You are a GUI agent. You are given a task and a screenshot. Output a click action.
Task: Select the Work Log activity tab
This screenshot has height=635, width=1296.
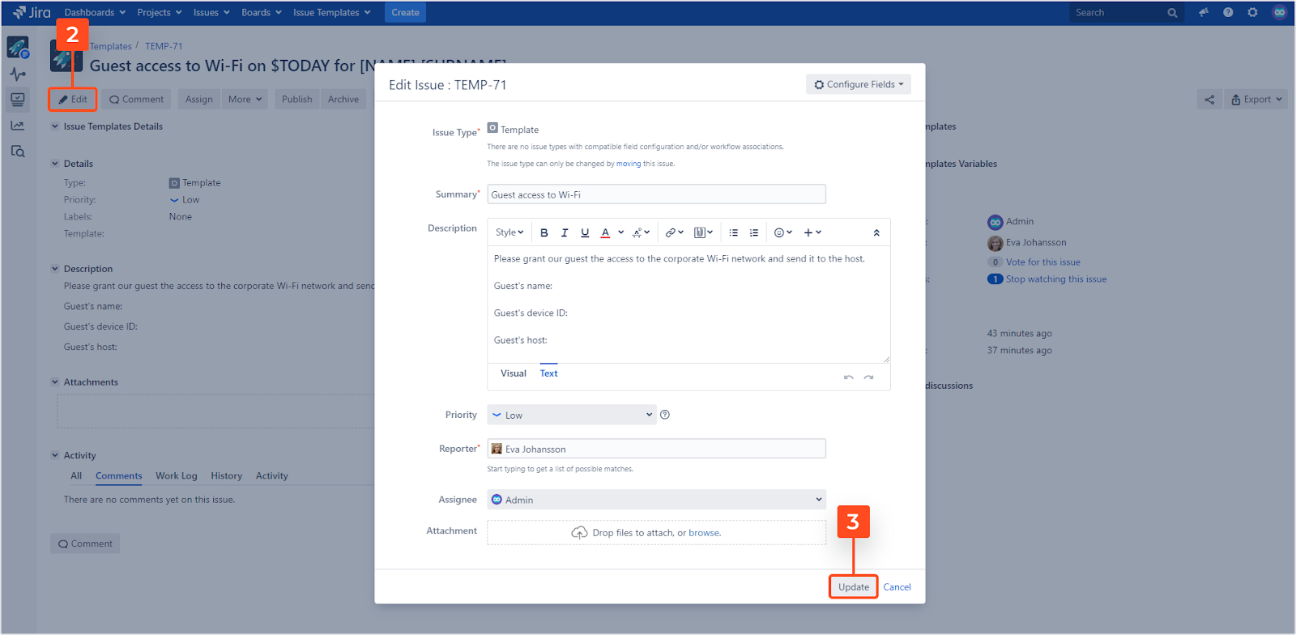coord(177,476)
